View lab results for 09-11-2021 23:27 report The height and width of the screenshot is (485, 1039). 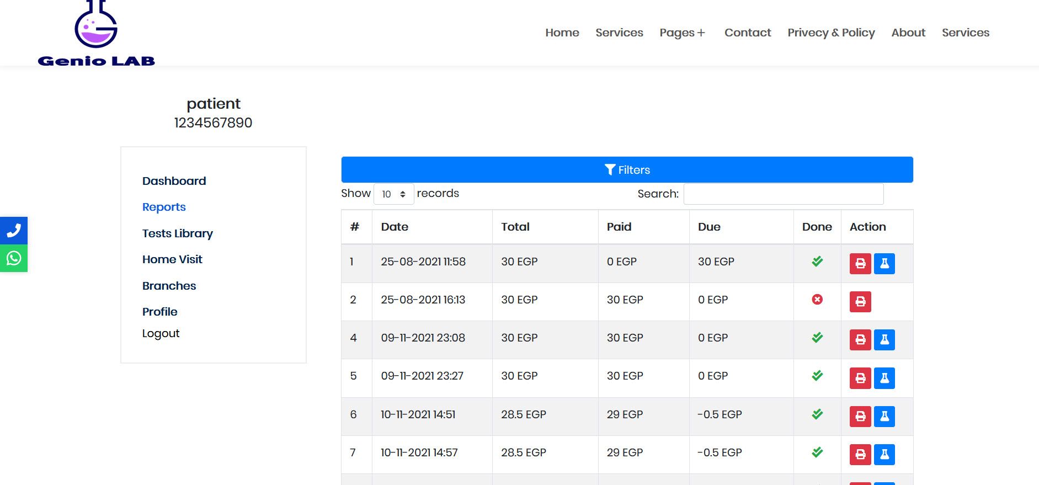coord(885,378)
